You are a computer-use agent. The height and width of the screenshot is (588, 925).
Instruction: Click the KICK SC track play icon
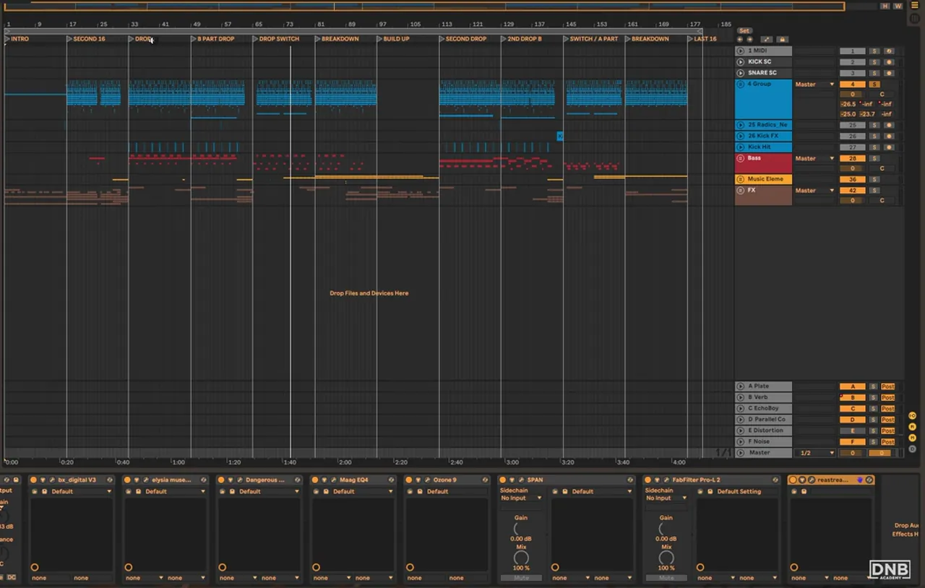point(741,62)
